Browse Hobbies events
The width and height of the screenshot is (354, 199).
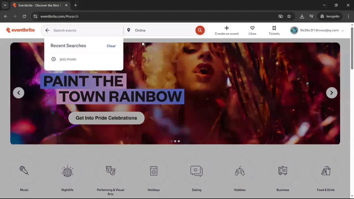point(240,174)
